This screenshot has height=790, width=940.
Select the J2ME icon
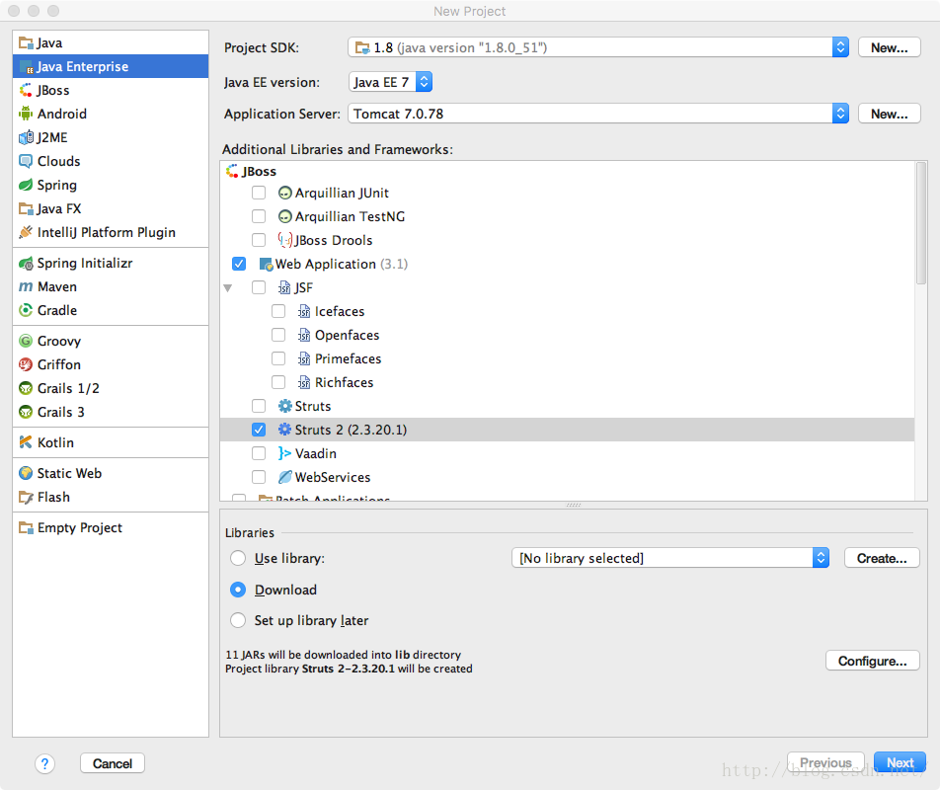pyautogui.click(x=26, y=138)
